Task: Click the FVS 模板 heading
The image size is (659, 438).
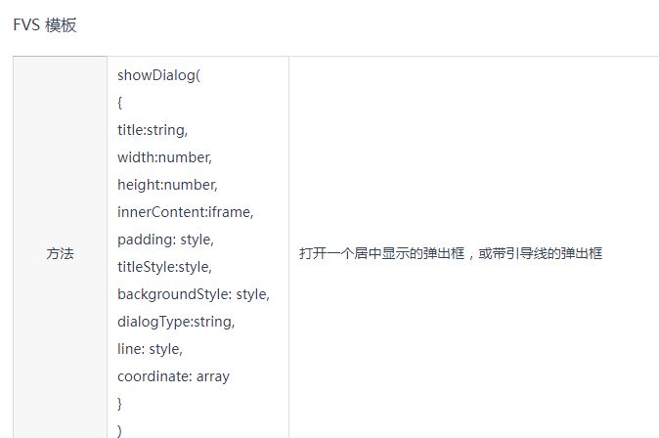Action: [45, 25]
